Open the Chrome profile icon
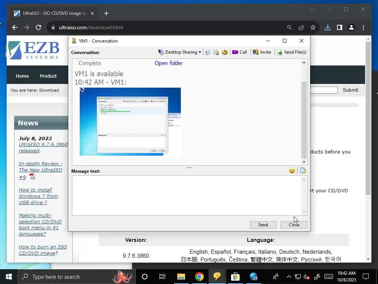The width and height of the screenshot is (378, 284). coord(351,27)
